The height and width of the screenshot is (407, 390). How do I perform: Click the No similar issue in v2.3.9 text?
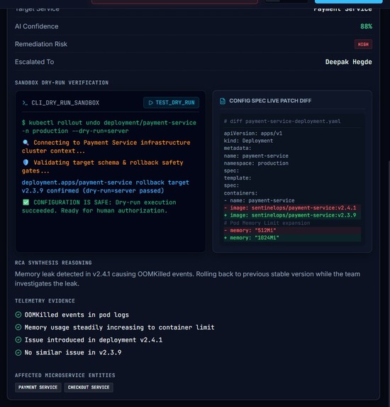coord(73,352)
